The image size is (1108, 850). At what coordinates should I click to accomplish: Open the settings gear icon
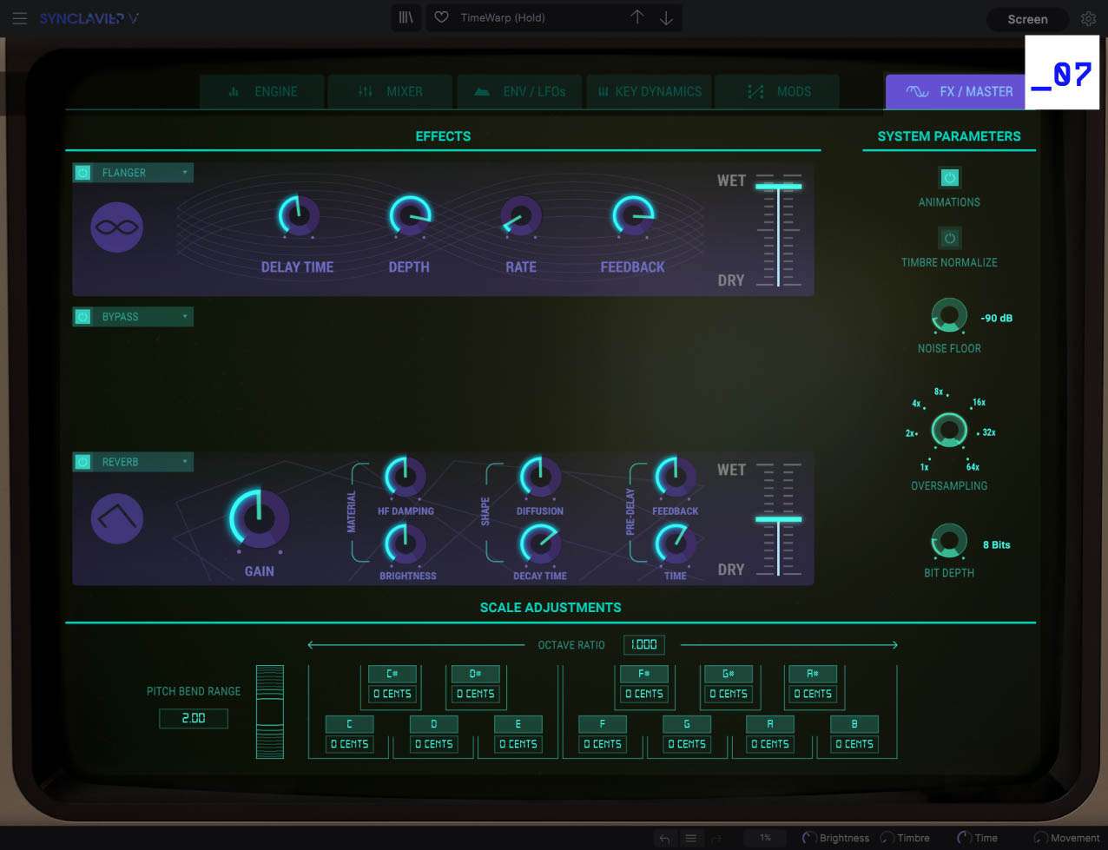pyautogui.click(x=1088, y=18)
